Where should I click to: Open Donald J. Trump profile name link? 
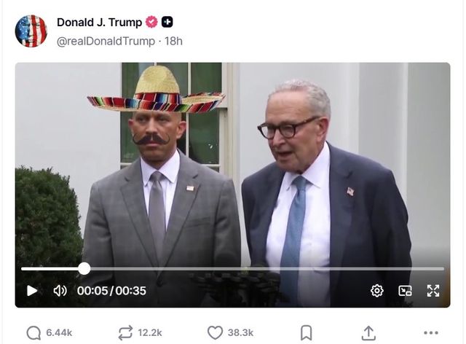coord(99,22)
